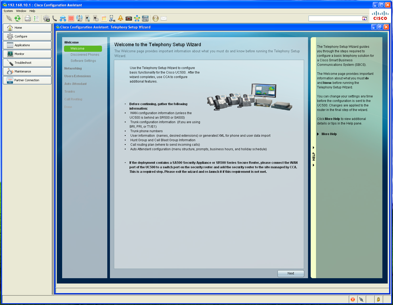Open the checklist legend toolbar icon
This screenshot has width=393, height=305.
pyautogui.click(x=36, y=18)
